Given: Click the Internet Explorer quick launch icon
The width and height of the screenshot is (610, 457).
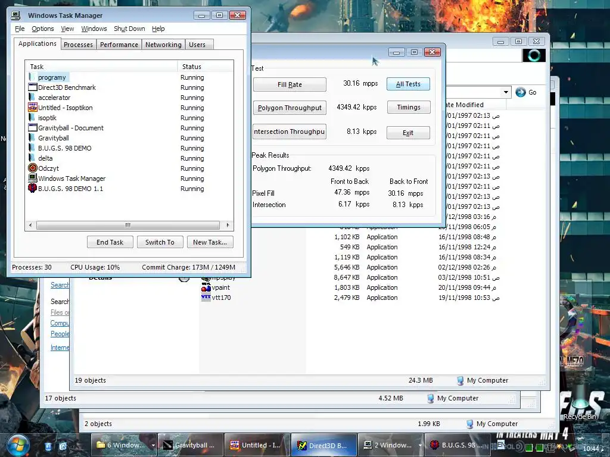Looking at the screenshot, I should pos(63,446).
